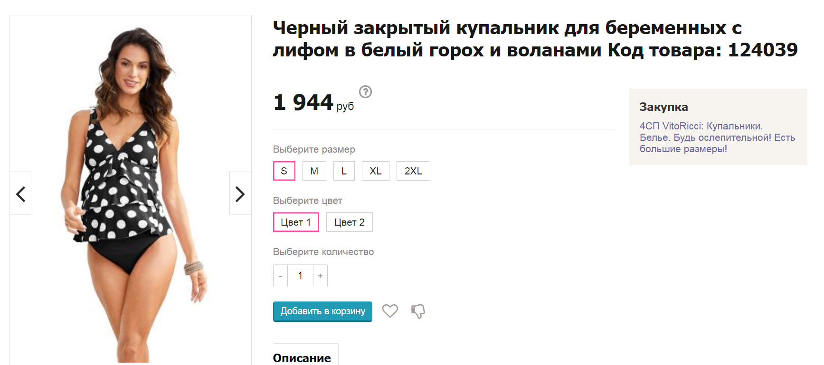Increase quantity with plus button

coord(320,276)
